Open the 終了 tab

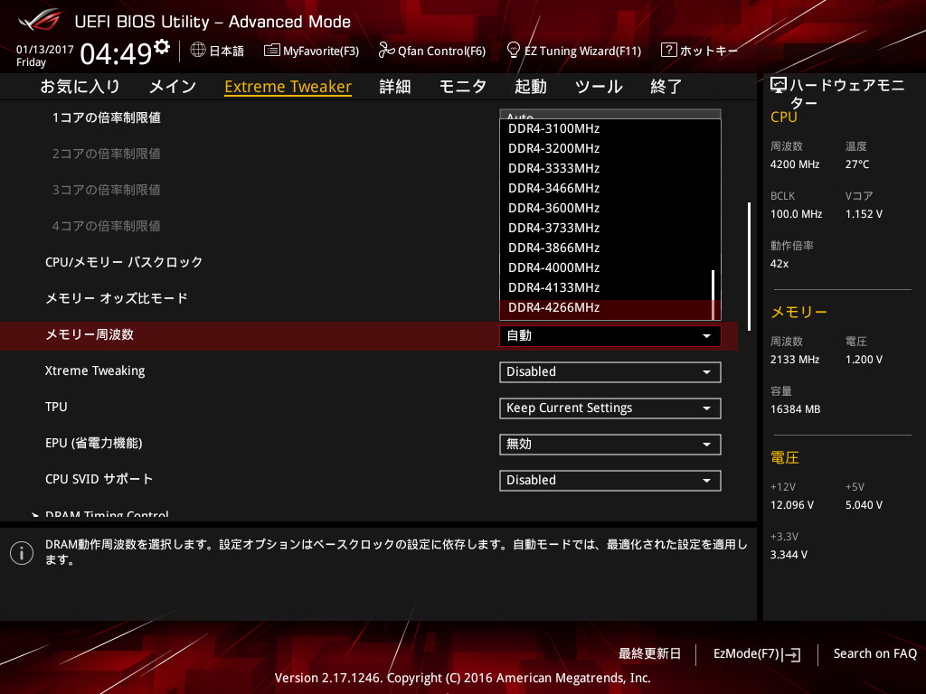coord(666,87)
